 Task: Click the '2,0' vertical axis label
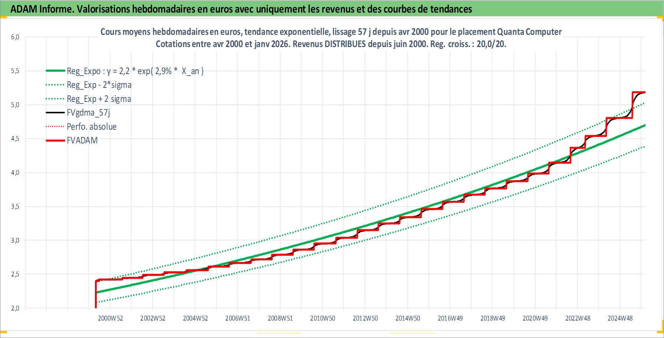click(15, 308)
